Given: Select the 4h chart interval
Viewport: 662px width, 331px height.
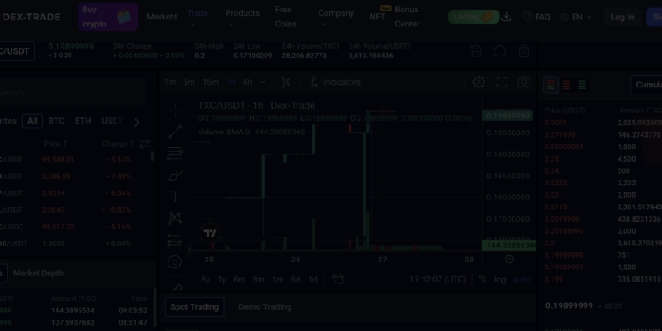Looking at the screenshot, I should coord(247,82).
